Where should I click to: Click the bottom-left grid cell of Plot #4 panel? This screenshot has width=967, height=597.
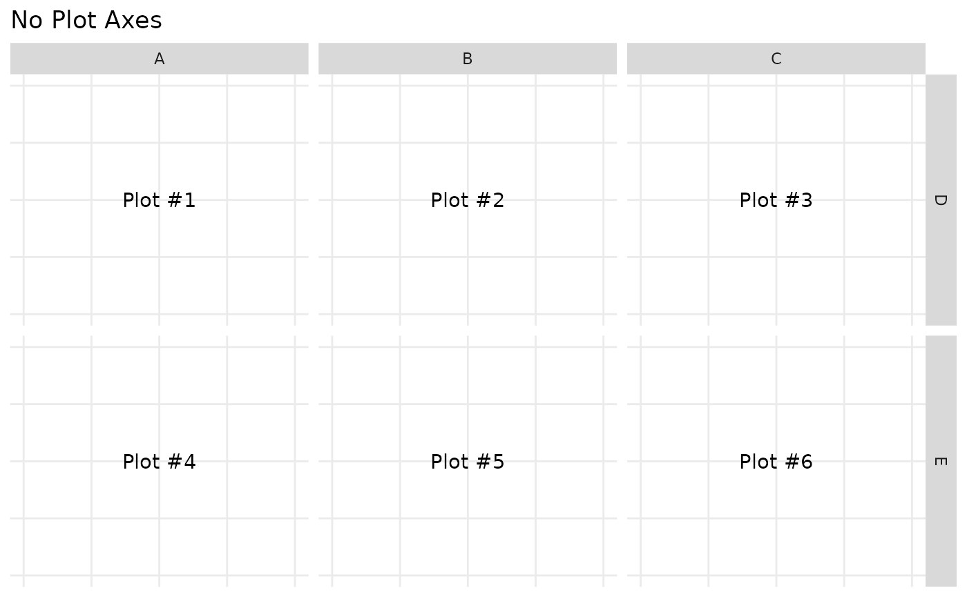click(57, 547)
